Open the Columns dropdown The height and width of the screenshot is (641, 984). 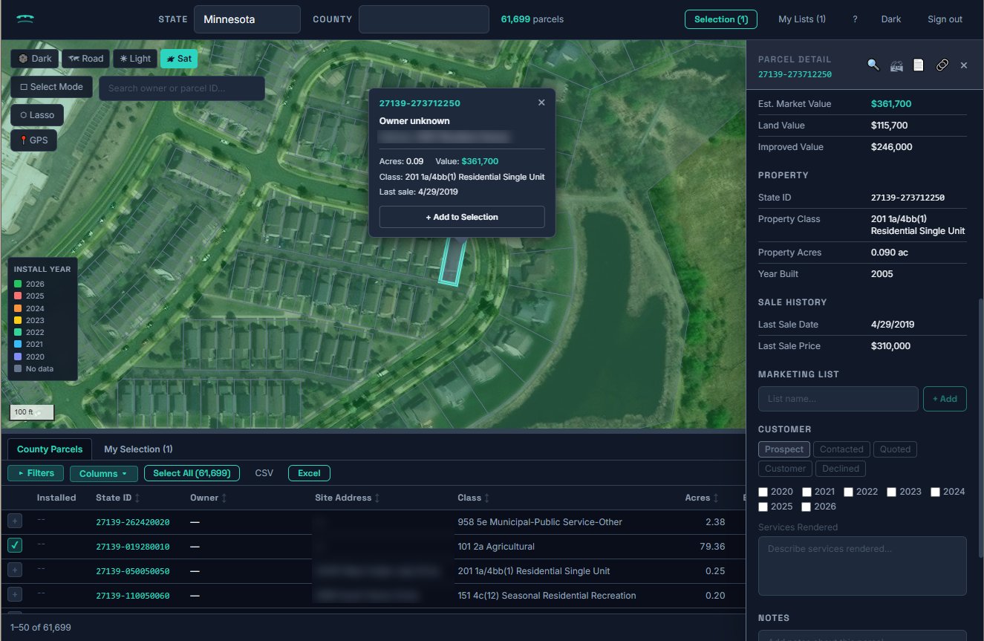104,473
